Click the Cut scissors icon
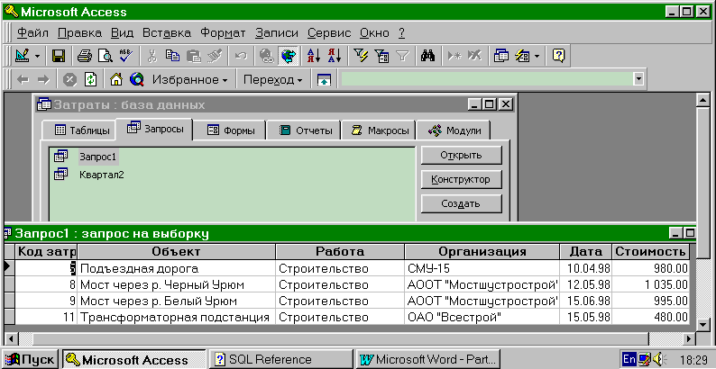716x369 pixels. 152,56
